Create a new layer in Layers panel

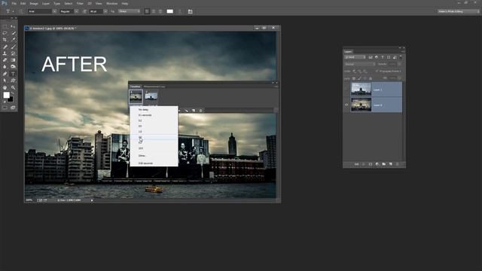tap(390, 164)
